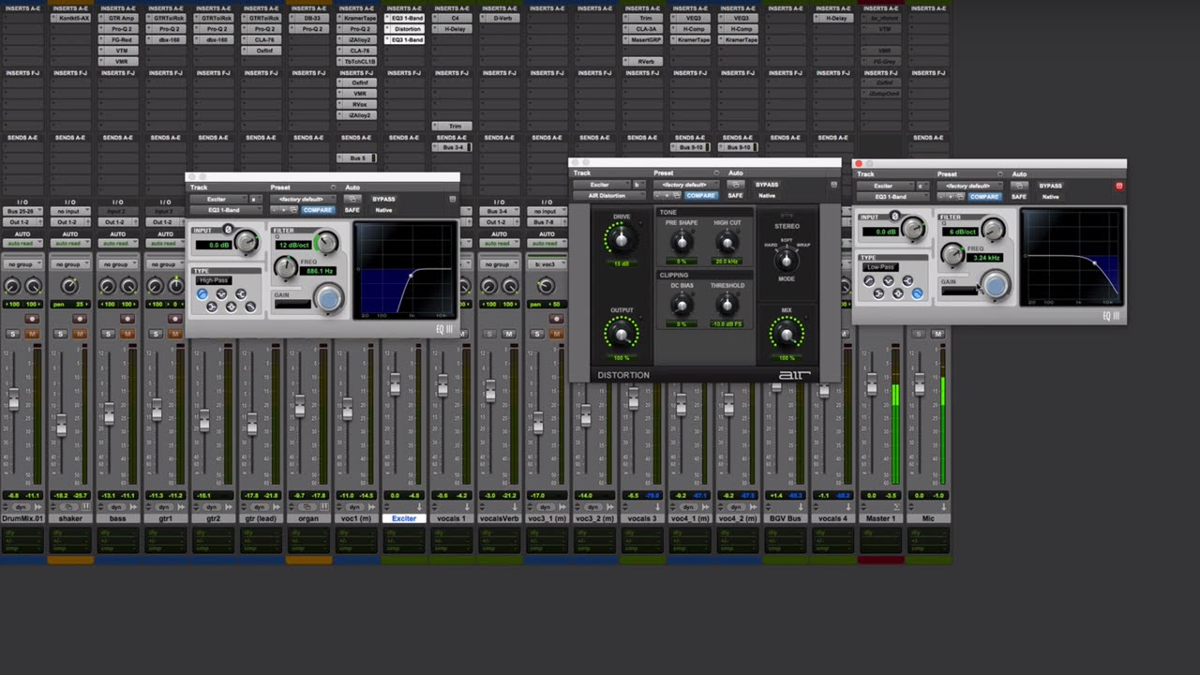Mute the voc3_1 (m) track
The width and height of the screenshot is (1200, 675).
click(557, 334)
